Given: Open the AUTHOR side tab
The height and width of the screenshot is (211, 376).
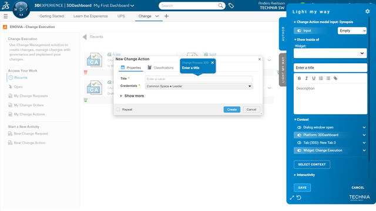Looking at the screenshot, I should pos(283,33).
